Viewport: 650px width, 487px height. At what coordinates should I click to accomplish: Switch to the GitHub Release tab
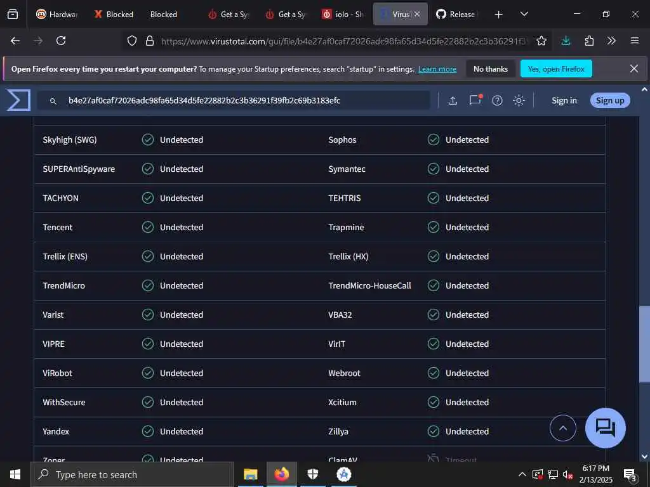pos(457,14)
